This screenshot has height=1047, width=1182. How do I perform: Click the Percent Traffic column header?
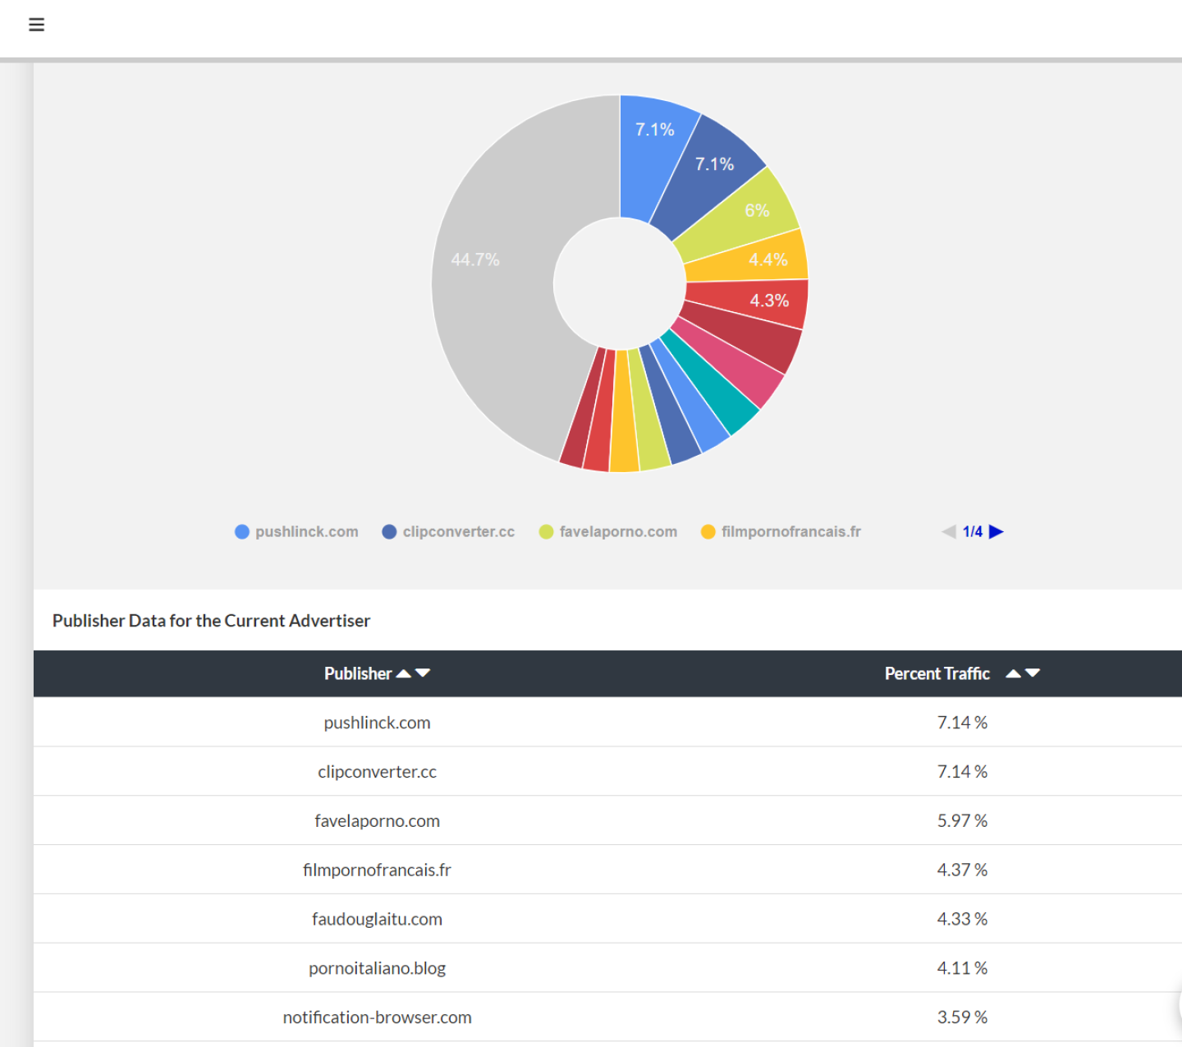tap(937, 673)
